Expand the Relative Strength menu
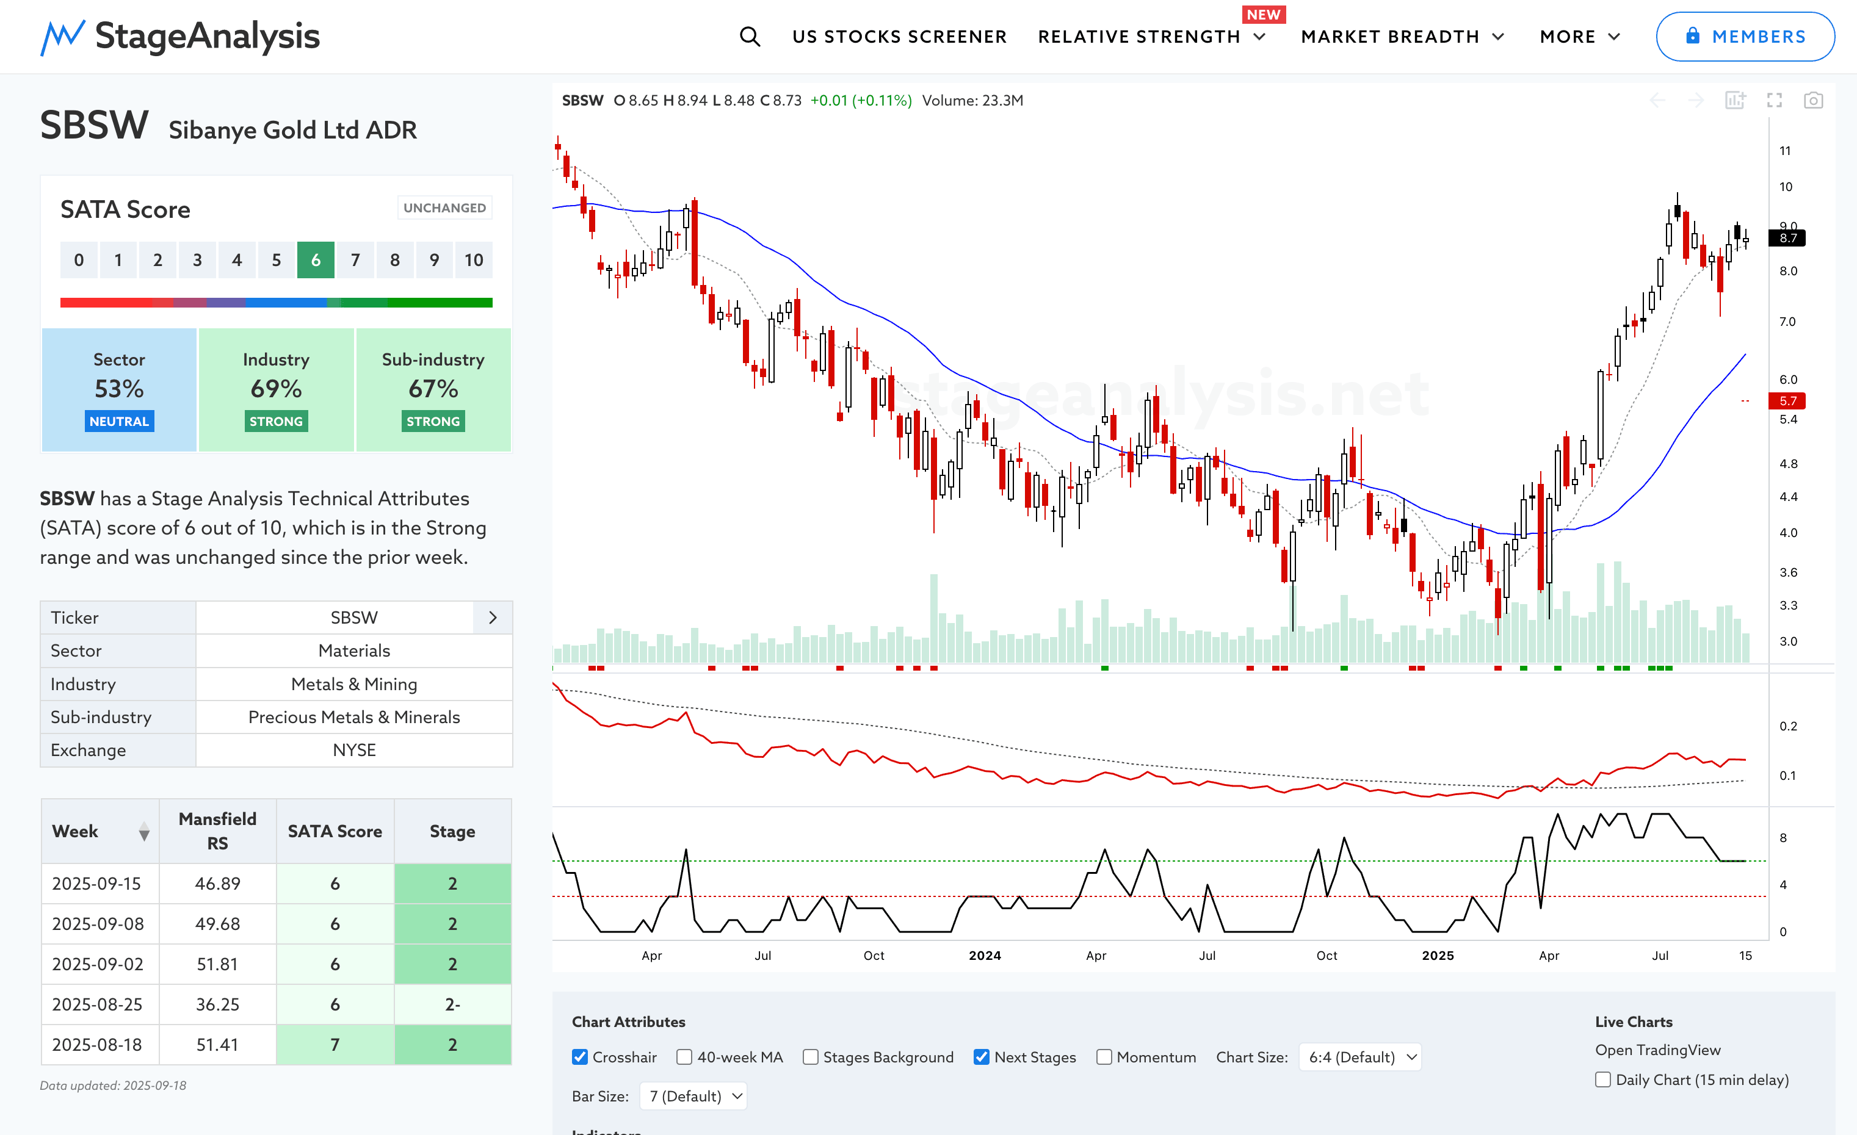The width and height of the screenshot is (1857, 1135). pos(1151,36)
